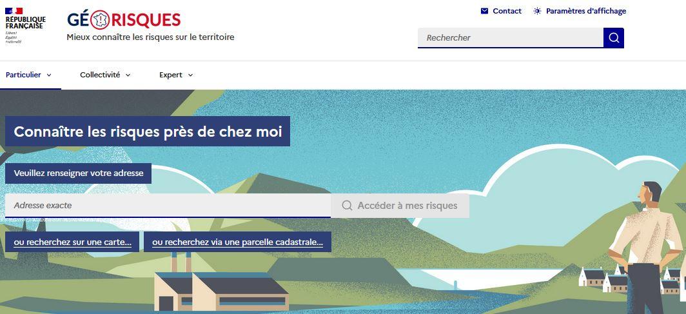Click the blue magnifier search button
The height and width of the screenshot is (314, 686).
pos(613,37)
